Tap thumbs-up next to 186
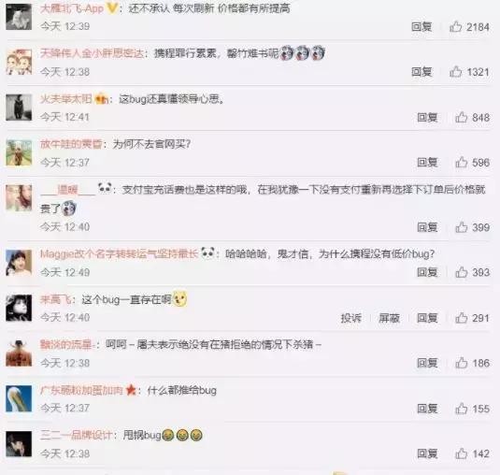 462,363
